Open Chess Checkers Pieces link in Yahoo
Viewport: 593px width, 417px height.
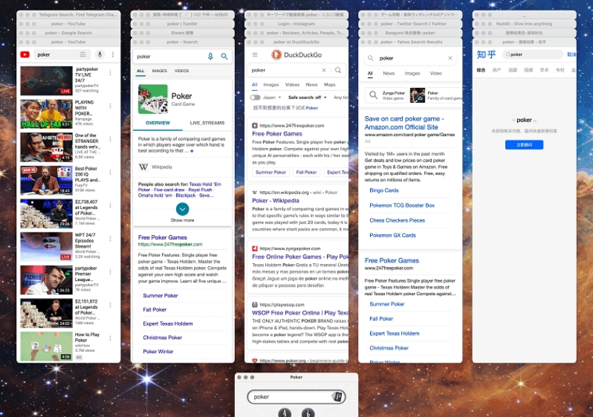(397, 220)
